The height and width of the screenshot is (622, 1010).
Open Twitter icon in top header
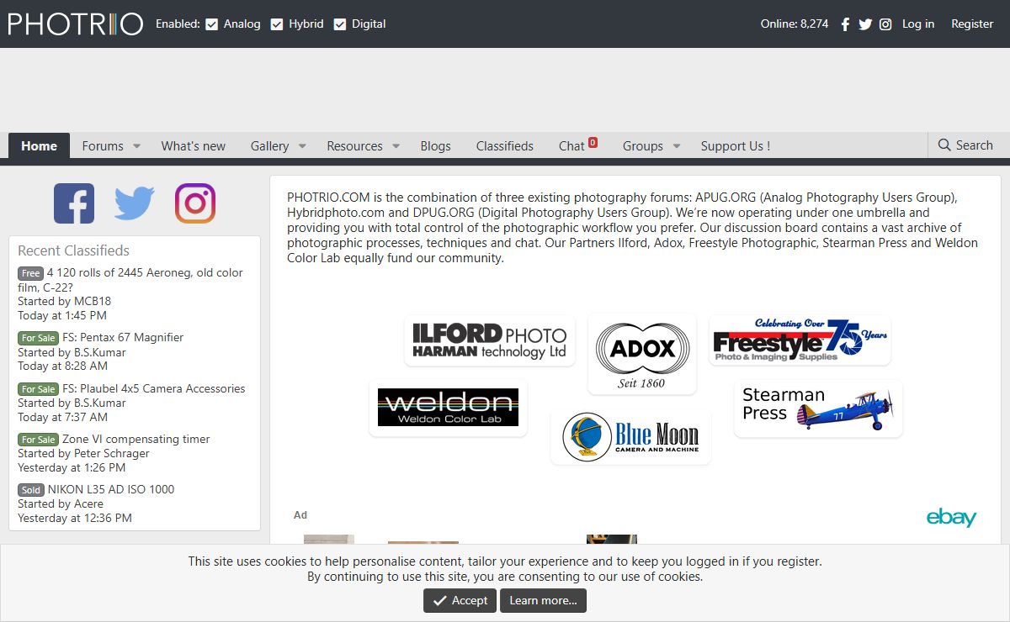coord(865,24)
